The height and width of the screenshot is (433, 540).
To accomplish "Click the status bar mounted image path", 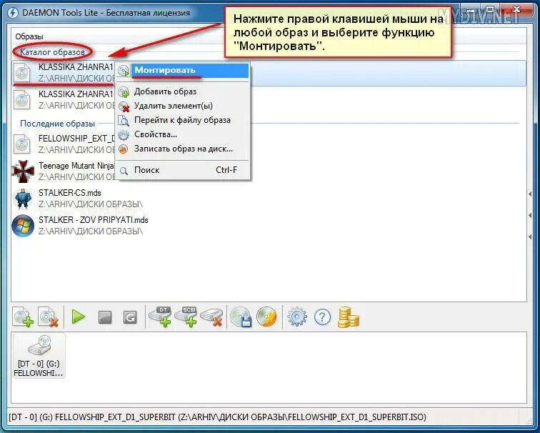I will (x=217, y=417).
